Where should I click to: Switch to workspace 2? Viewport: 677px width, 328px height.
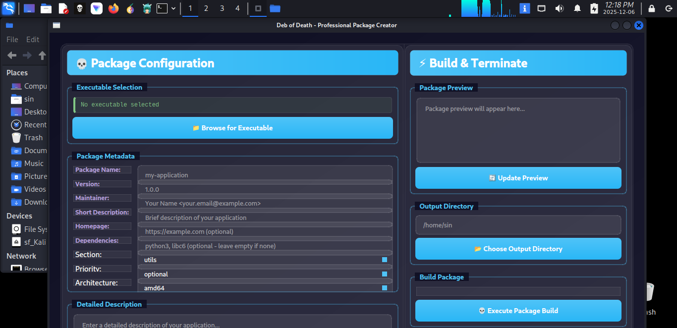[x=206, y=8]
